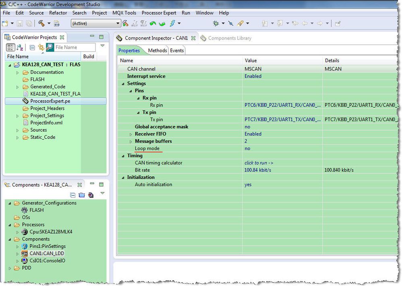The width and height of the screenshot is (402, 286).
Task: Click Collapse All in CodeWarrior Projects panel
Action: 33,48
